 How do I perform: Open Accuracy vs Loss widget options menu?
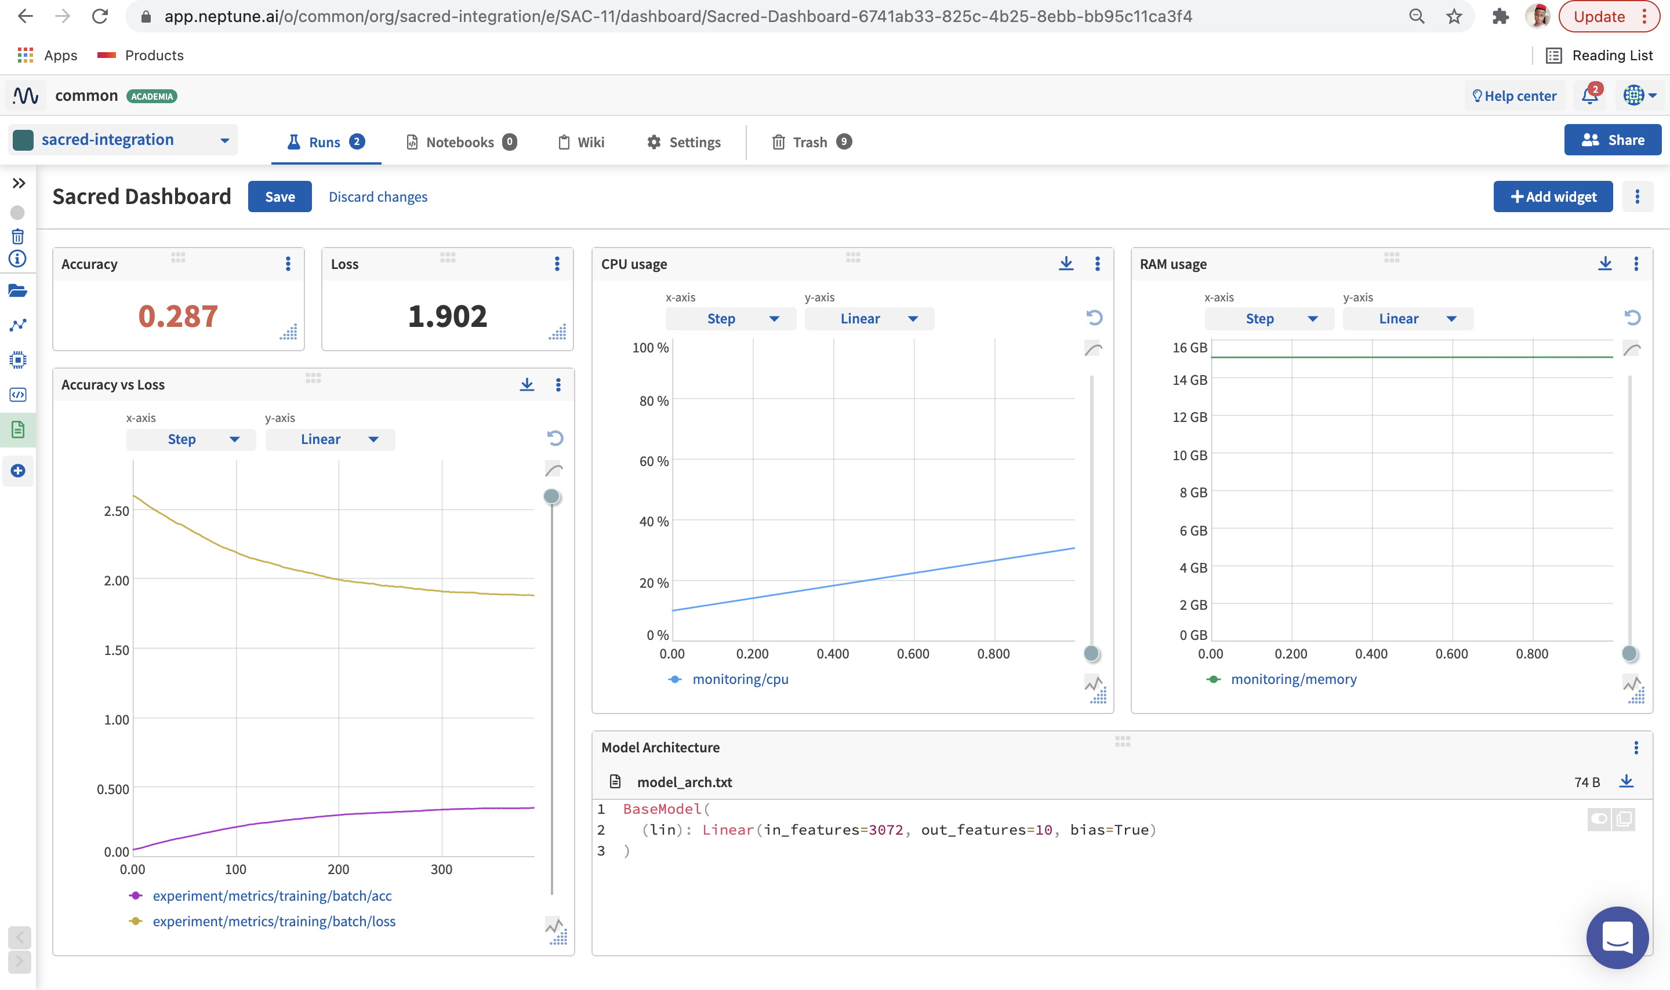click(558, 384)
